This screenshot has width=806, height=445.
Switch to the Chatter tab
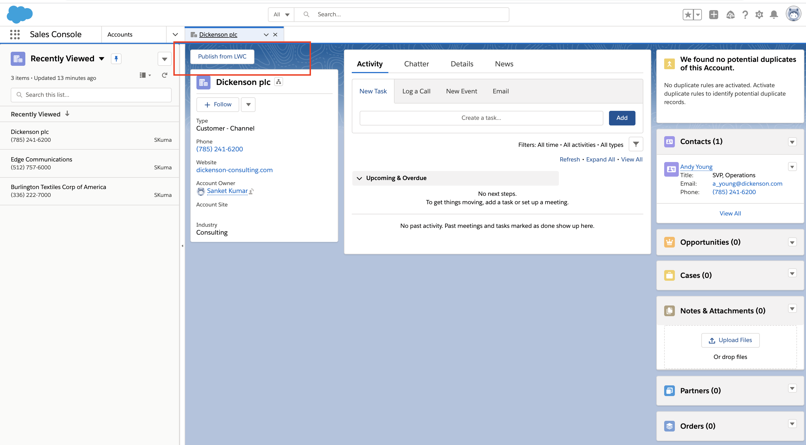pyautogui.click(x=416, y=64)
